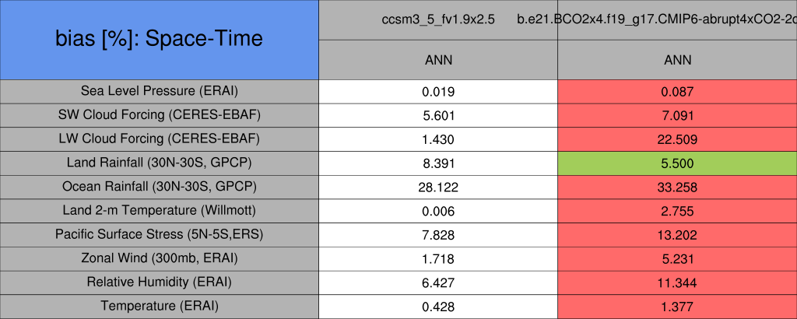This screenshot has height=319, width=797.
Task: Click the green cell showing 5.500
Action: click(677, 163)
